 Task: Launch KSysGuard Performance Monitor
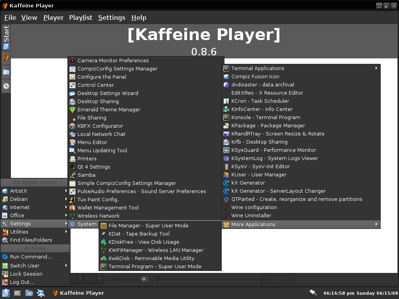[x=301, y=150]
